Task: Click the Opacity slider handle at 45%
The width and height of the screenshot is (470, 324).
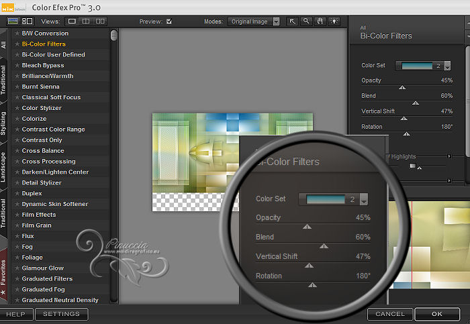Action: 402,87
